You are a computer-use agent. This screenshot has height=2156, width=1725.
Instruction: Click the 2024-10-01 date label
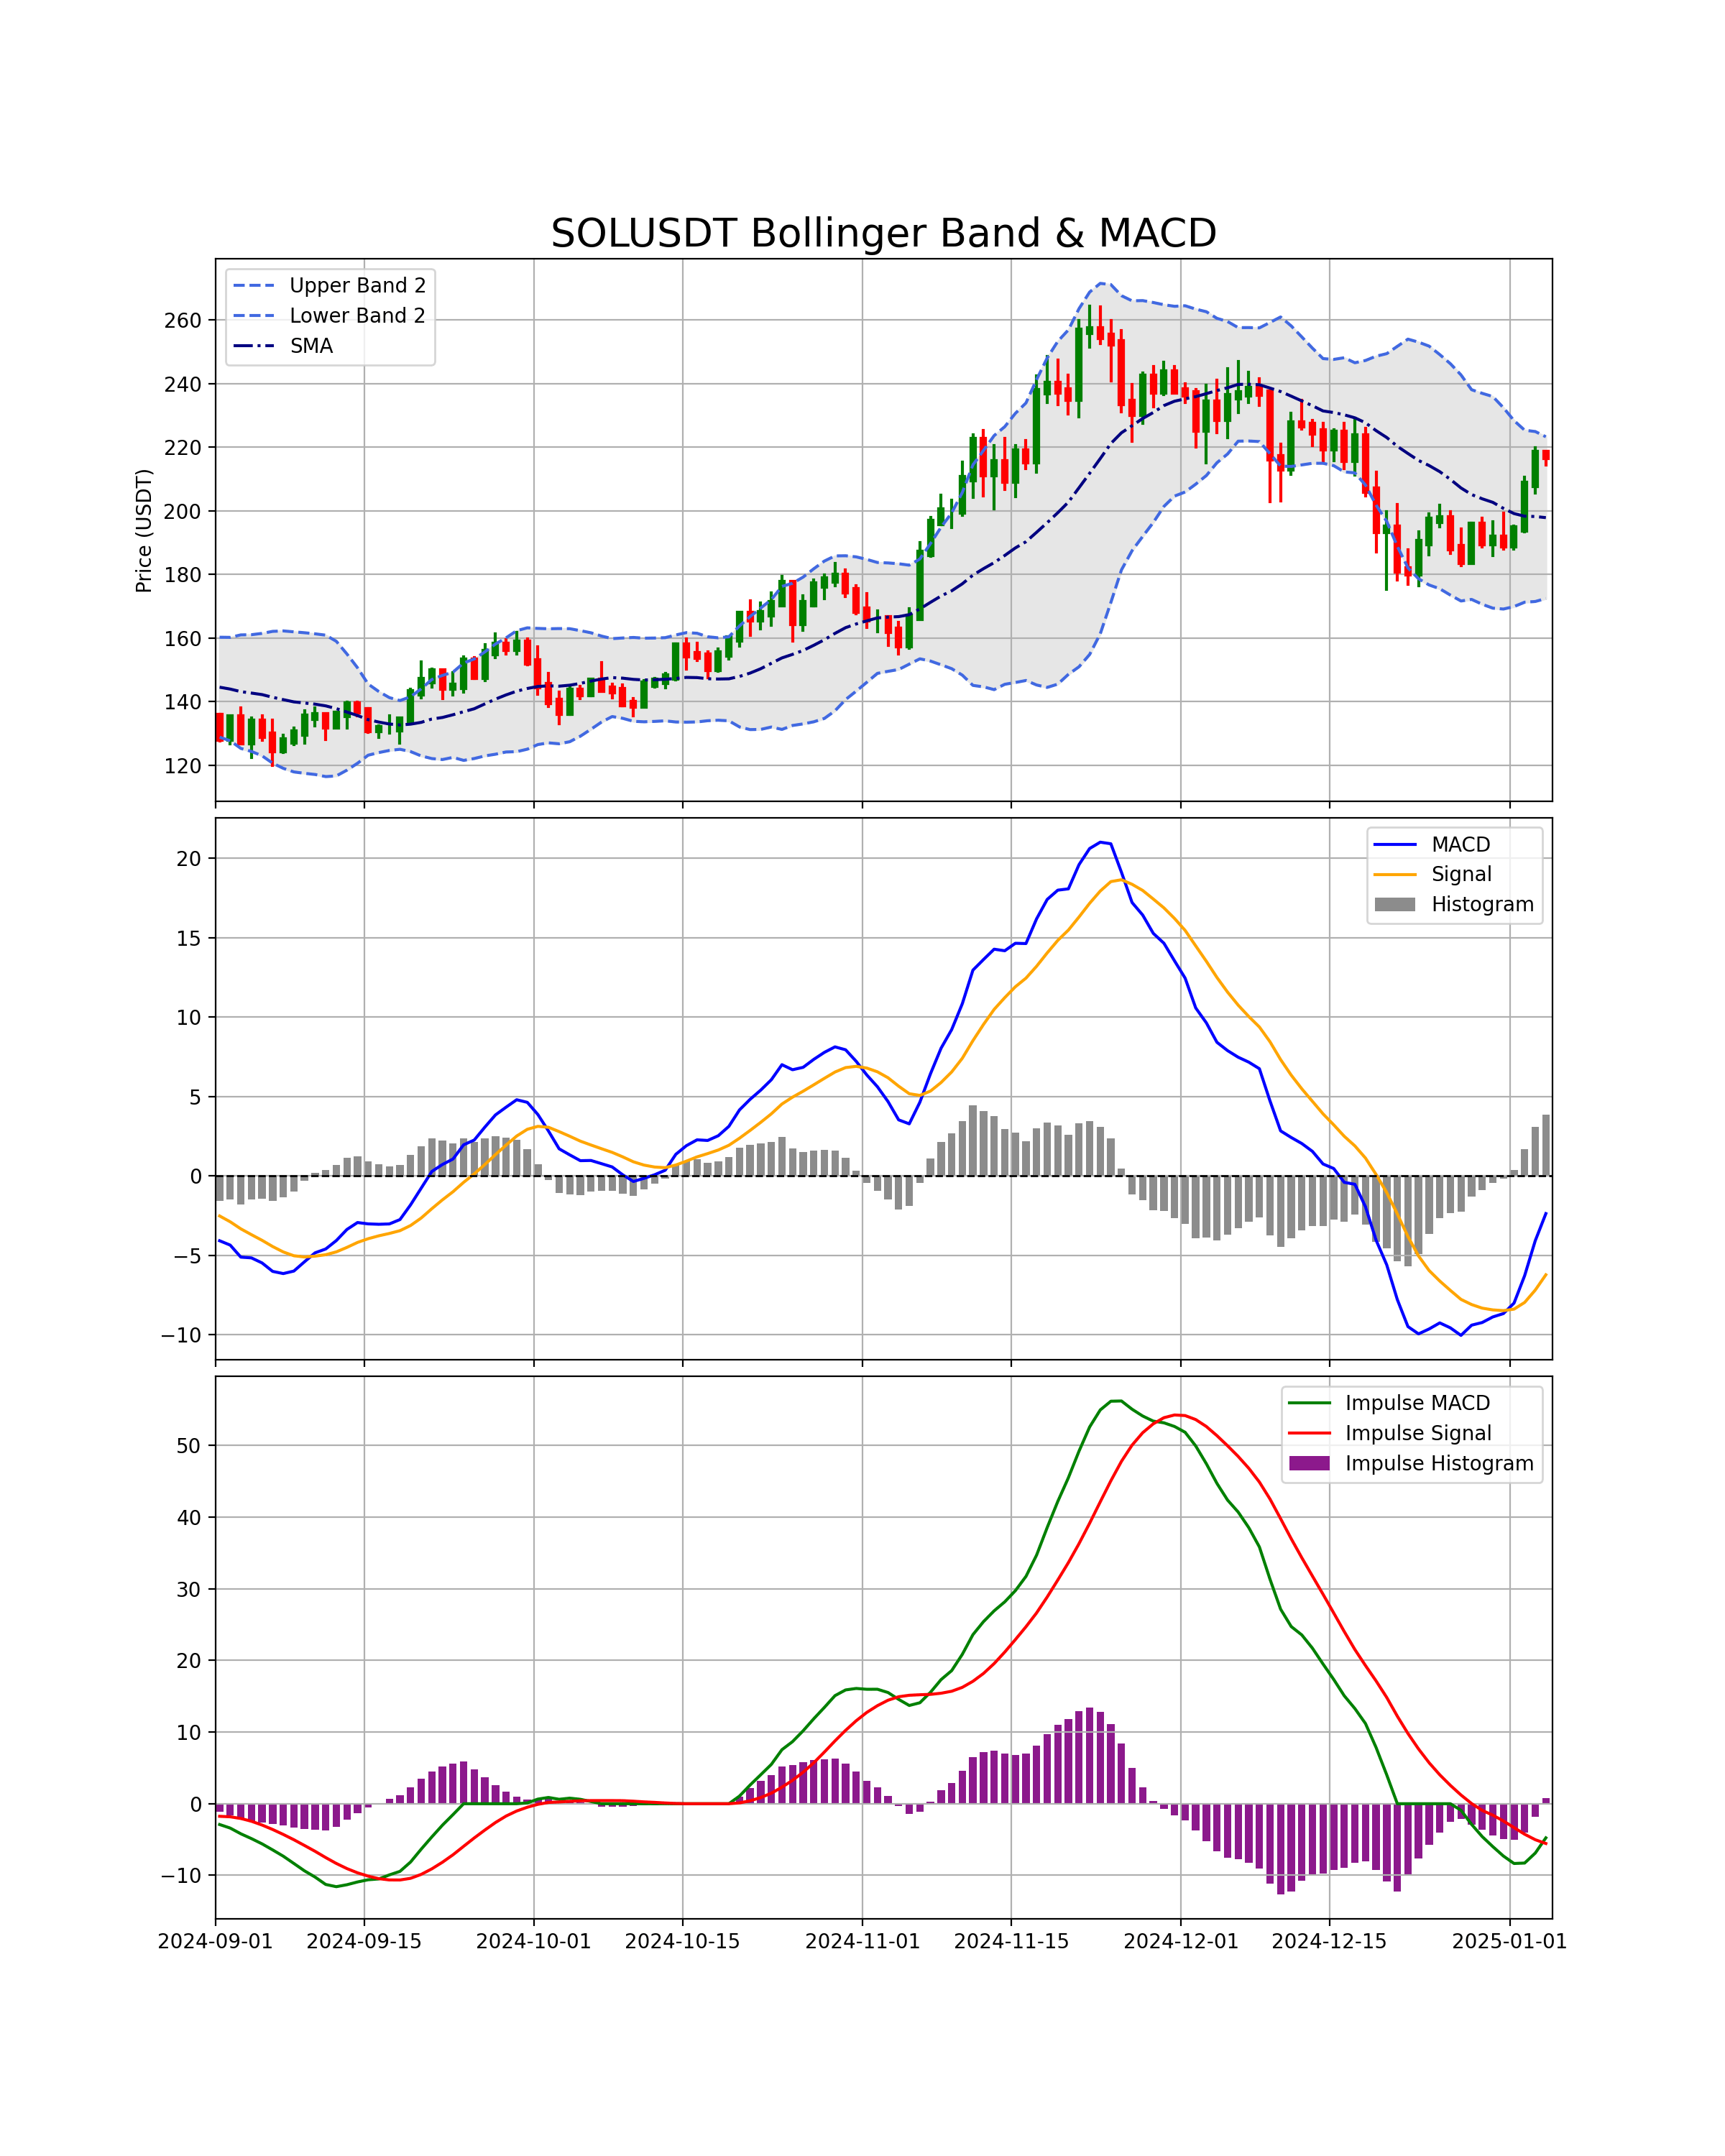(x=533, y=1941)
